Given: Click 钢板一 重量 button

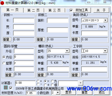Looking at the screenshot, I should pos(7,39).
